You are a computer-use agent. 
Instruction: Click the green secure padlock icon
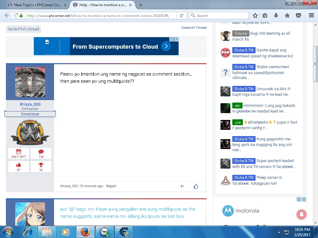tap(21, 15)
